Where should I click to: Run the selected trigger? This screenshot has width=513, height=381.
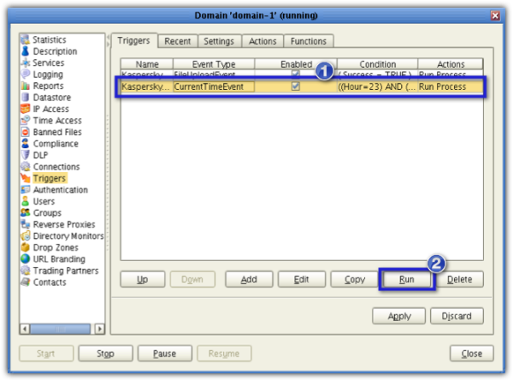coord(407,279)
